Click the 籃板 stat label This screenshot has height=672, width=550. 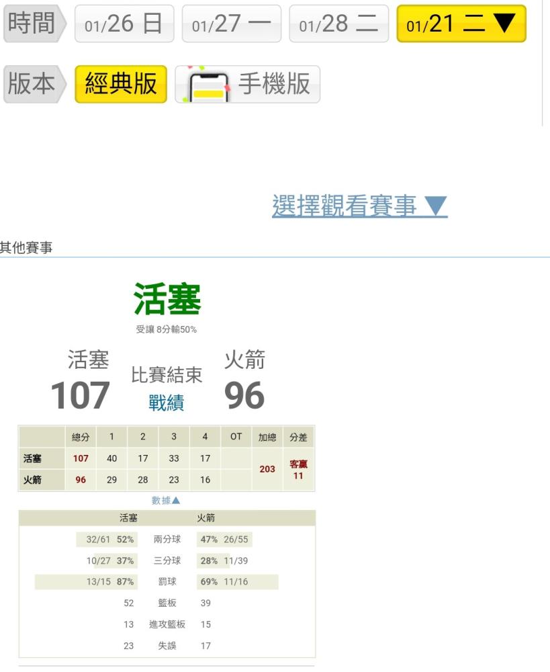(x=167, y=603)
